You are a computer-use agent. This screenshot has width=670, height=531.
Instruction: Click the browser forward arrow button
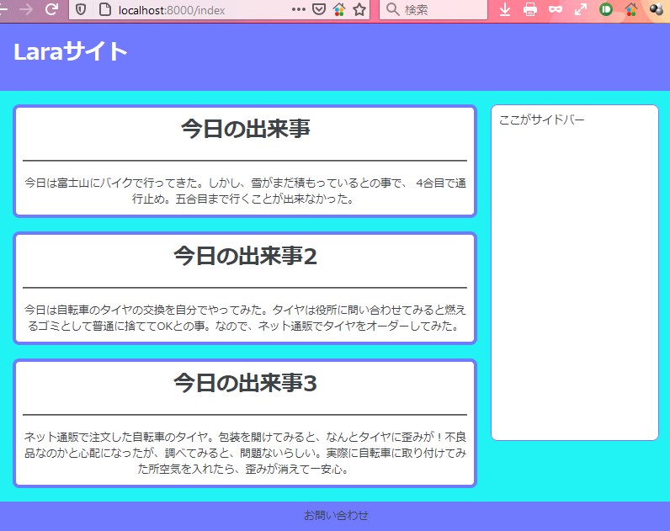point(25,9)
